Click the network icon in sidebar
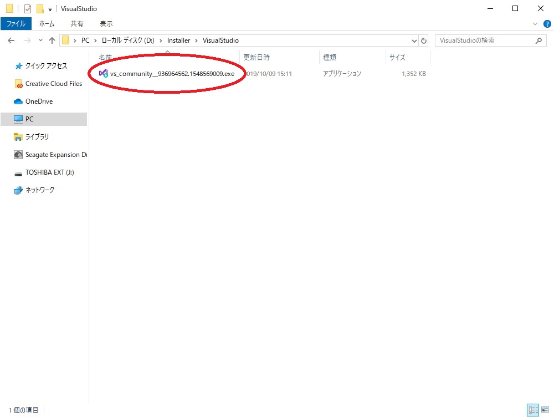This screenshot has width=554, height=417. (x=18, y=190)
